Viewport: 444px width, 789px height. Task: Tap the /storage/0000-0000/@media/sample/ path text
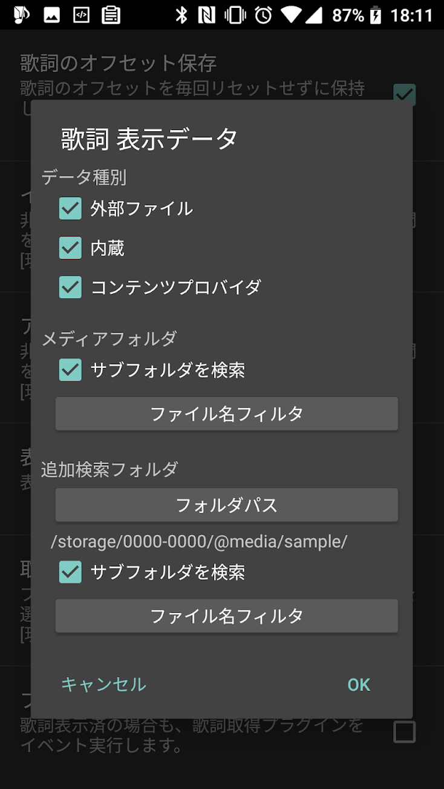point(199,542)
